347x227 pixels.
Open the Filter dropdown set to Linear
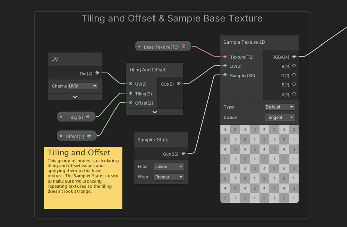[x=169, y=166]
